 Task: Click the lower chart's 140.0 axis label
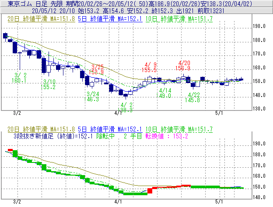(259, 197)
